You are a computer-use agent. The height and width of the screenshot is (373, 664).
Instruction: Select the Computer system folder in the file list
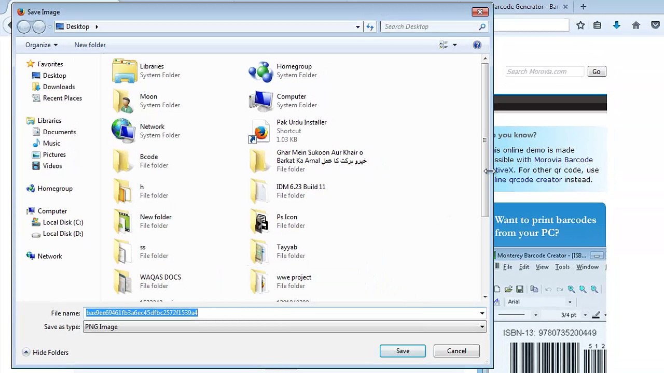tap(283, 101)
